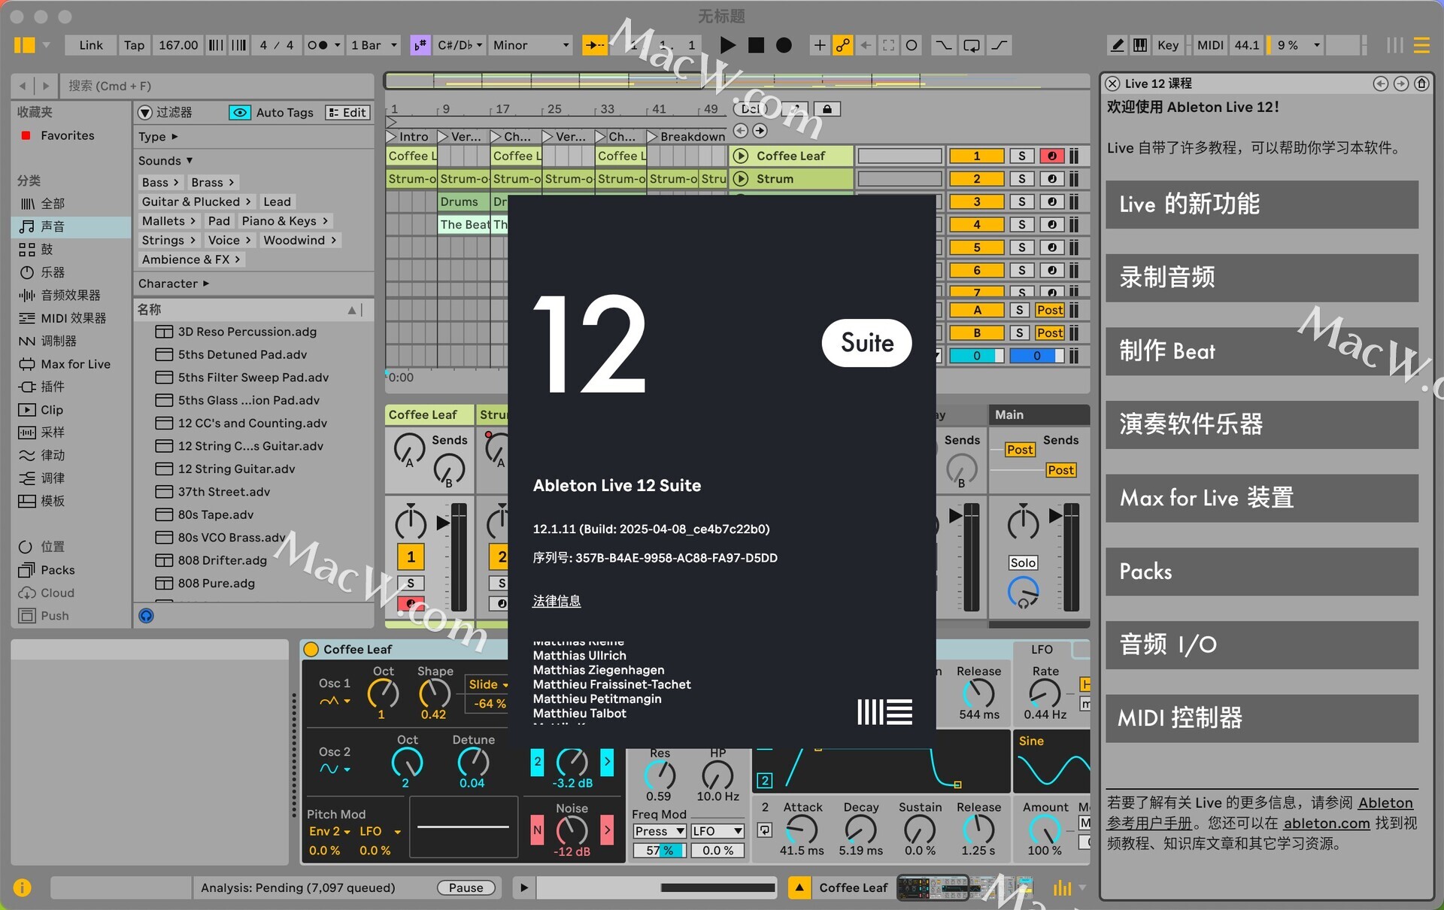This screenshot has height=910, width=1444.
Task: Open the 鼓 (Drums) browser category
Action: point(72,250)
